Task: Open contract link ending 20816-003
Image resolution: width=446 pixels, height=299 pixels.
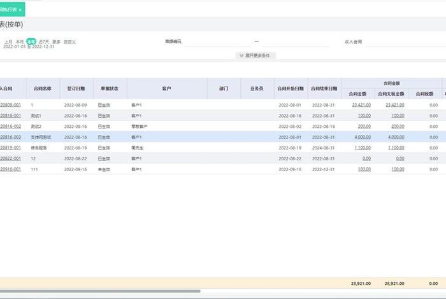Action: point(10,137)
